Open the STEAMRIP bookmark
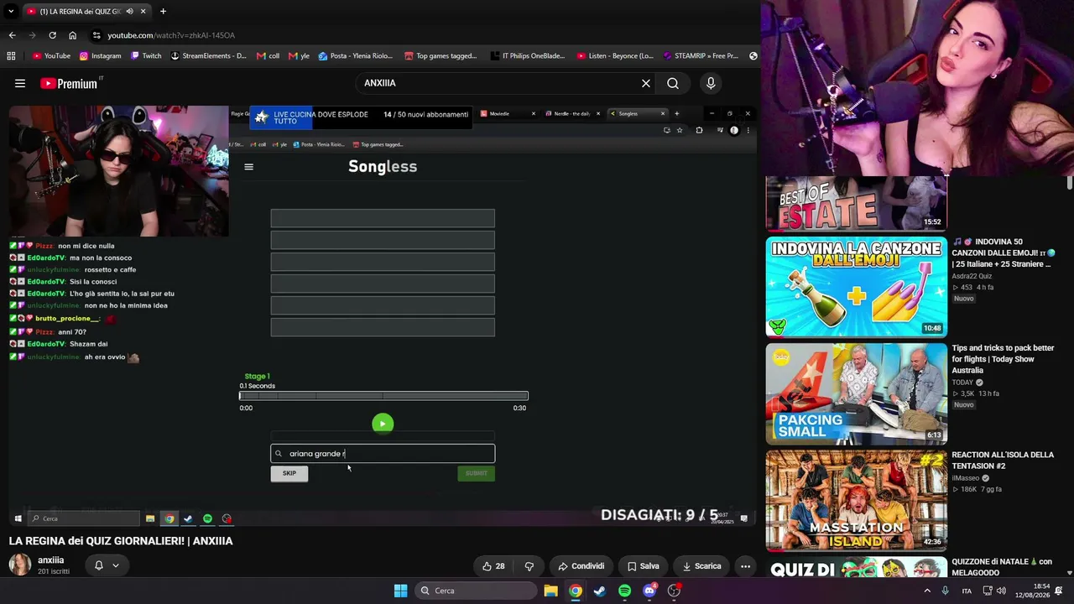Viewport: 1074px width, 604px height. pos(700,56)
